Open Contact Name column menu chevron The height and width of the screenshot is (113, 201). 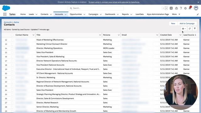[33, 35]
